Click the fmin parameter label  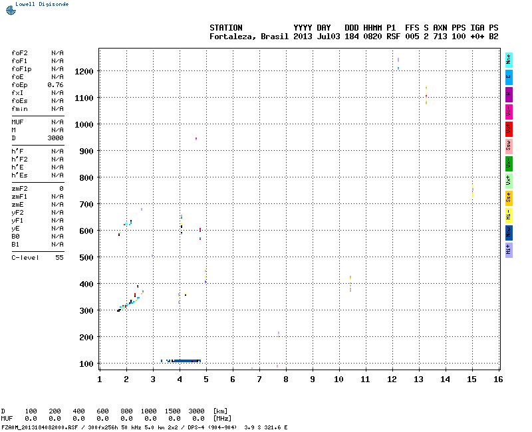point(19,109)
